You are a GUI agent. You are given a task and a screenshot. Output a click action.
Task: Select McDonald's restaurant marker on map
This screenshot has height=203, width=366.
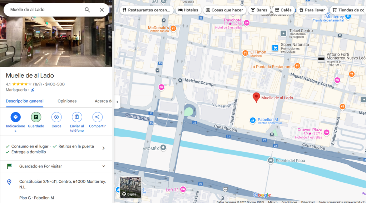tap(173, 28)
